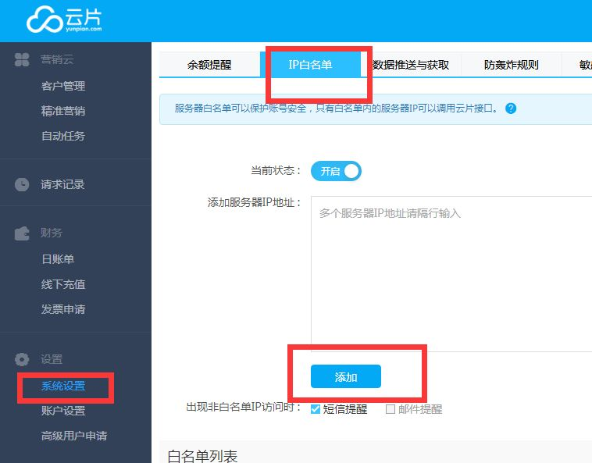Click the 设置 section header

click(52, 359)
